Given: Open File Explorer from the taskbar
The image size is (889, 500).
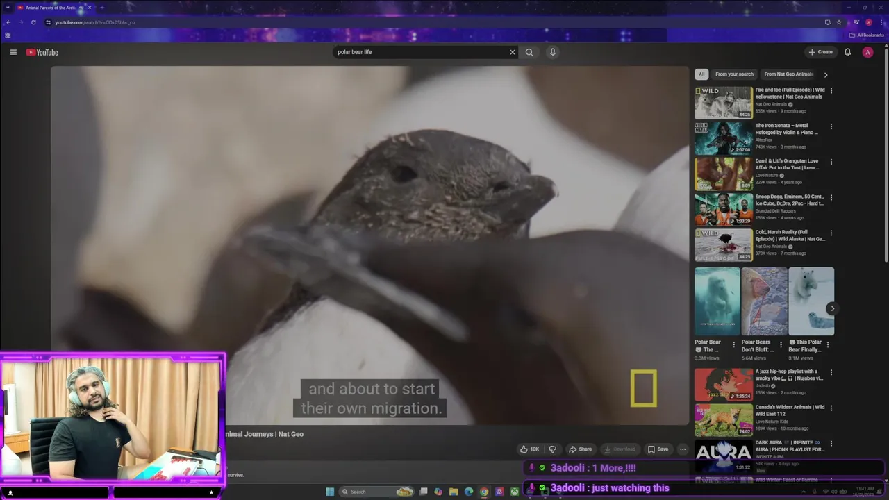Looking at the screenshot, I should point(454,492).
